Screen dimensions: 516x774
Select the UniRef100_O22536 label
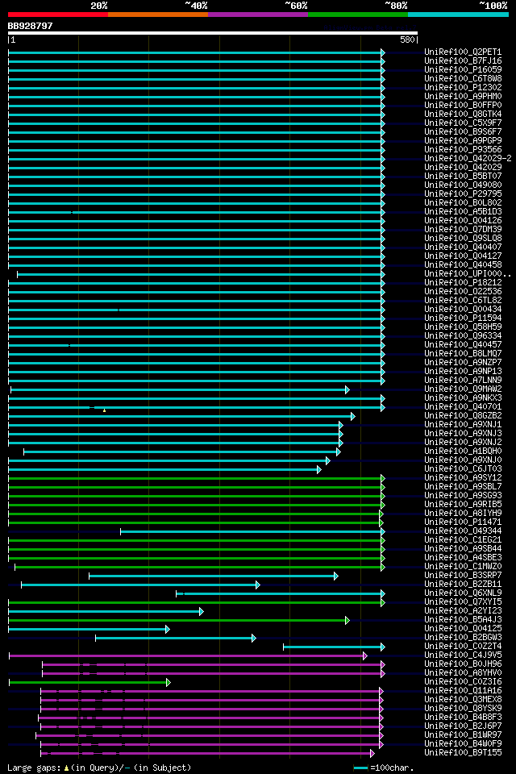[x=463, y=292]
